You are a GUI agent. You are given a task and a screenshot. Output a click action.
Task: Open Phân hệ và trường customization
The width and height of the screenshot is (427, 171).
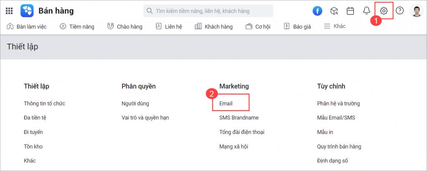click(339, 104)
